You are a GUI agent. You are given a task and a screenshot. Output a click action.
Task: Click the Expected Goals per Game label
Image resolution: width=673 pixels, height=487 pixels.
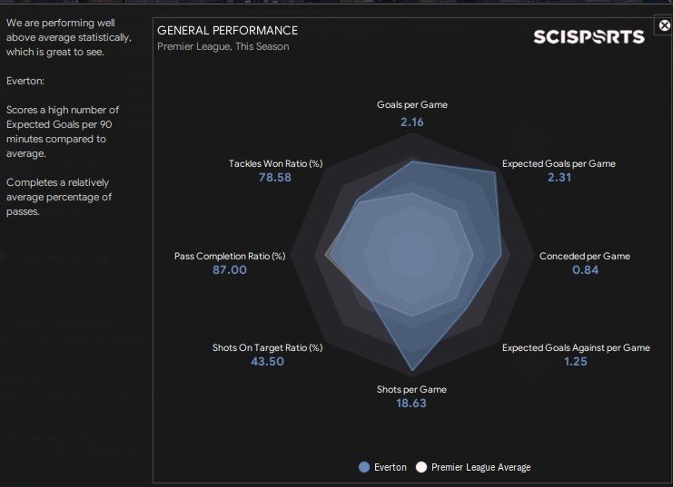click(x=559, y=164)
